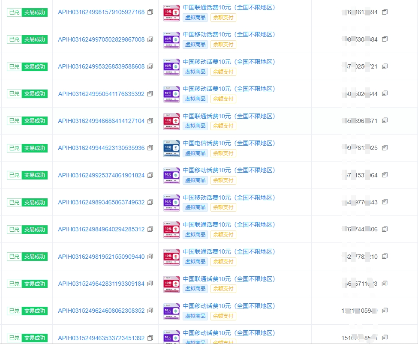Open order APIH0316249944523130535936 details
The image size is (418, 344).
pyautogui.click(x=101, y=148)
